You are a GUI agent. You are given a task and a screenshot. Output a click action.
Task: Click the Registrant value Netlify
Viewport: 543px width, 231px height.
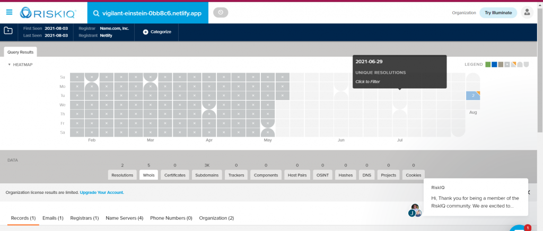[x=106, y=35]
